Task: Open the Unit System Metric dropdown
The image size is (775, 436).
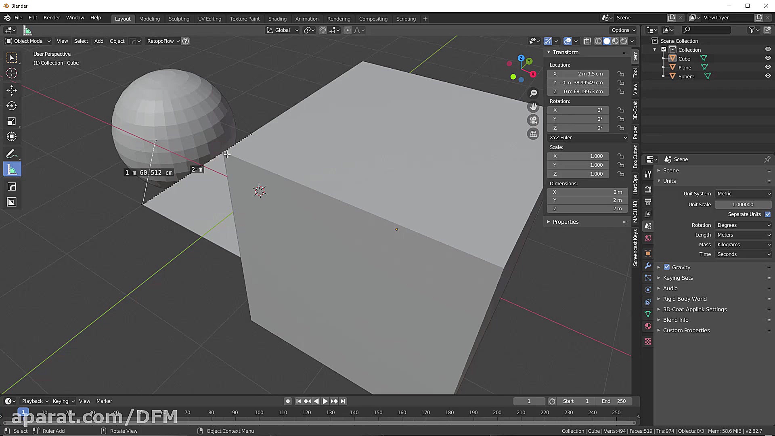Action: 744,194
